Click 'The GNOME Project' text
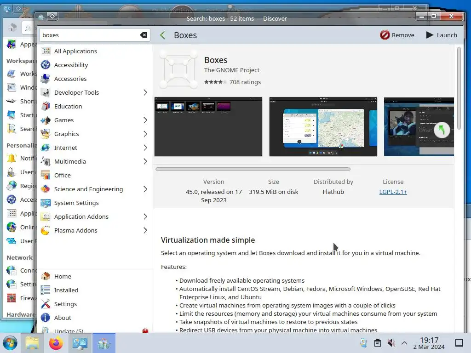Viewport: 471px width, 353px height. pos(232,70)
